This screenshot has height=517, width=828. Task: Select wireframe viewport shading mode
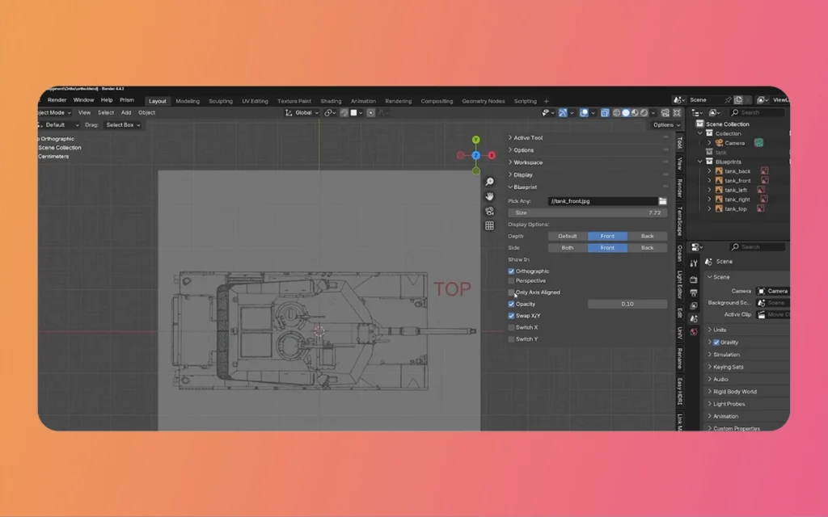pos(617,113)
